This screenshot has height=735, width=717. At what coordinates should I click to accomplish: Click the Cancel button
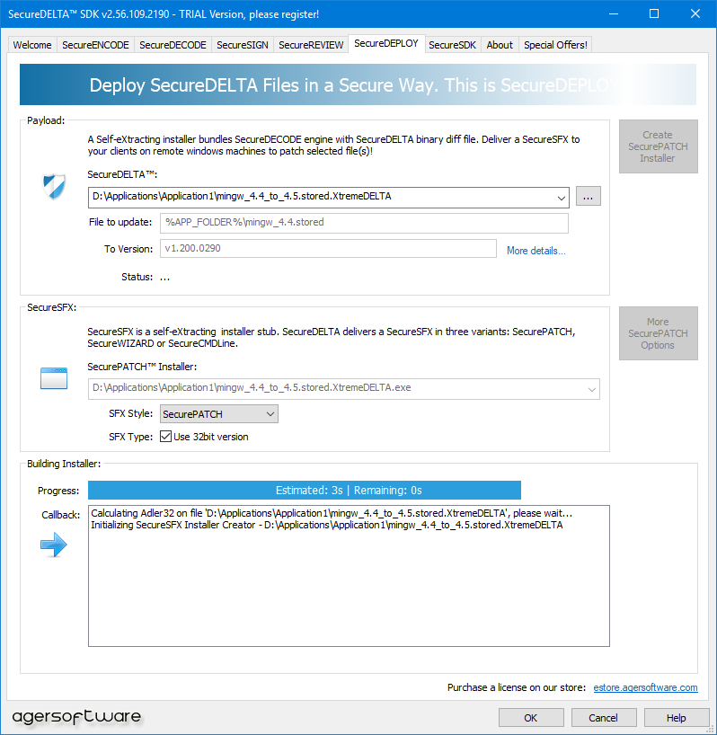[x=604, y=718]
